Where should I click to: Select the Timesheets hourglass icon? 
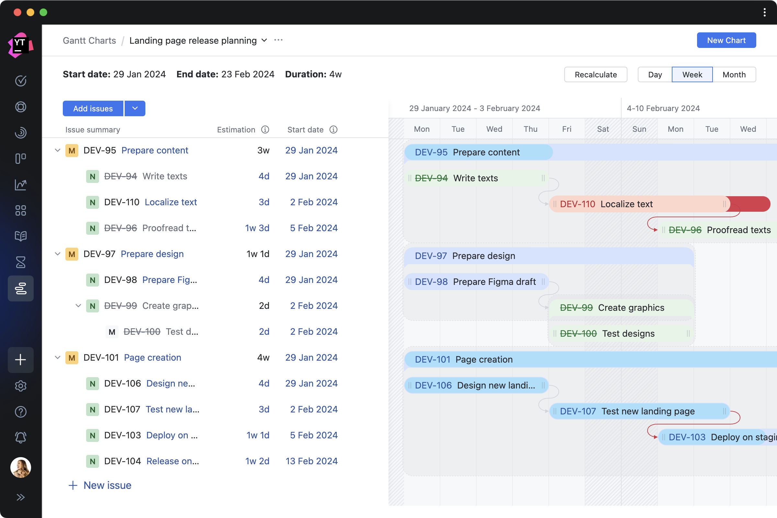point(20,262)
